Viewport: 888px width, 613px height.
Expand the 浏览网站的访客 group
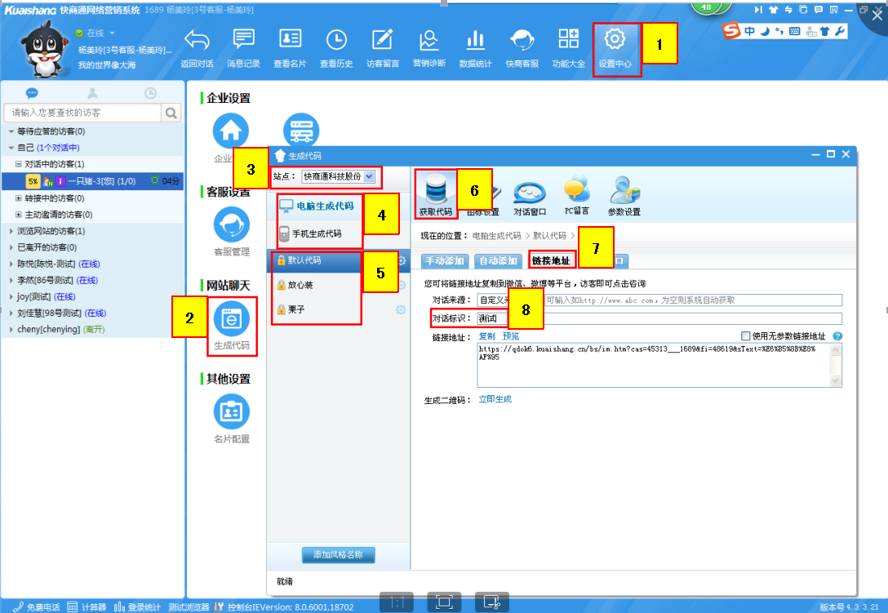point(11,232)
